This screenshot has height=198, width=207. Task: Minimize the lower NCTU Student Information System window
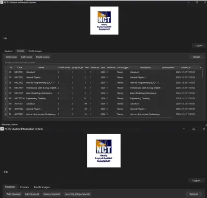pyautogui.click(x=184, y=129)
